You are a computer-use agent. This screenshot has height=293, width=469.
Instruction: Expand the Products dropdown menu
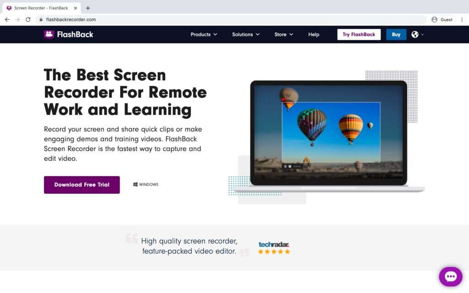pos(204,34)
